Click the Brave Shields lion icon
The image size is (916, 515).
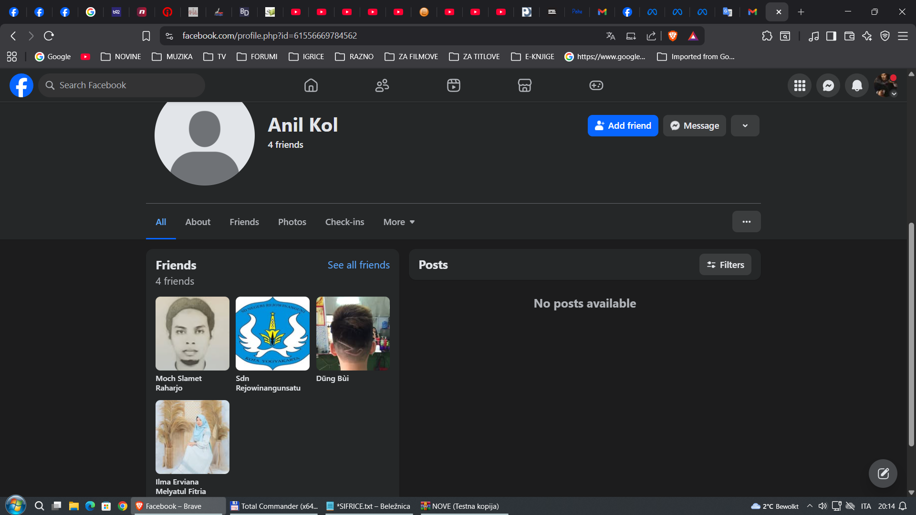(x=673, y=36)
